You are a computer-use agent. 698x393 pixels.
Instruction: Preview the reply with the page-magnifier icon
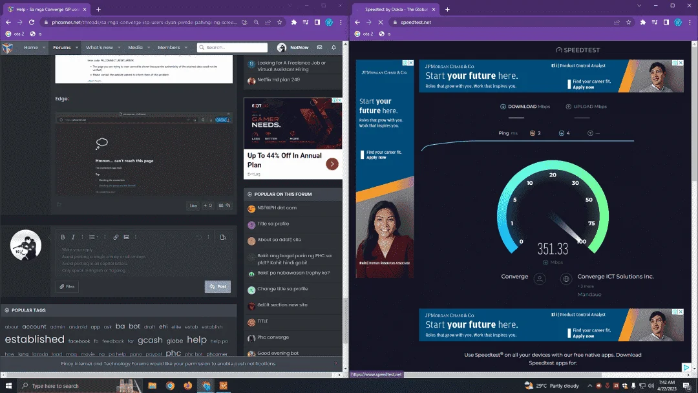coord(223,237)
